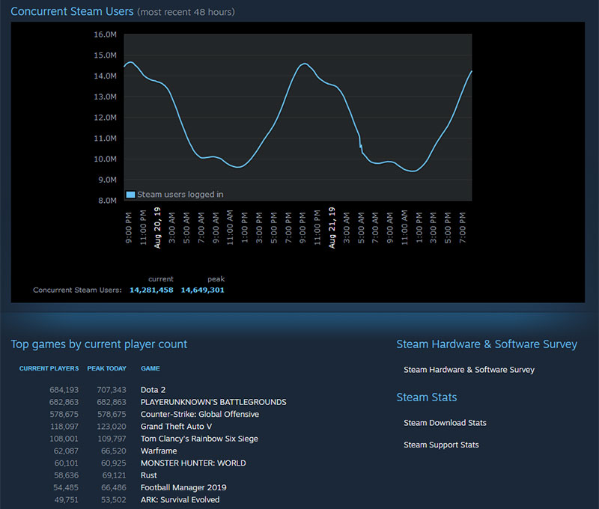This screenshot has height=509, width=599.
Task: Click Grand Theft Auto V entry
Action: [176, 427]
